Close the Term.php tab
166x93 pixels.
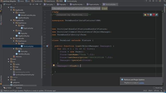[x=54, y=4]
